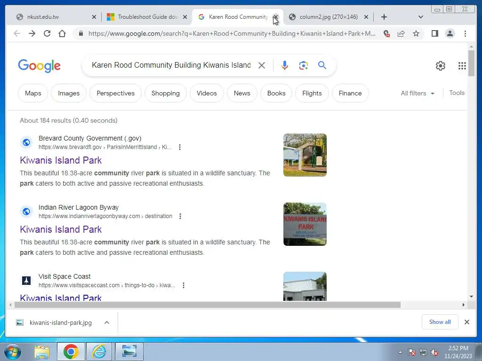Open options for Visit Space Coast result
Viewport: 482px width, 361px height.
[184, 285]
